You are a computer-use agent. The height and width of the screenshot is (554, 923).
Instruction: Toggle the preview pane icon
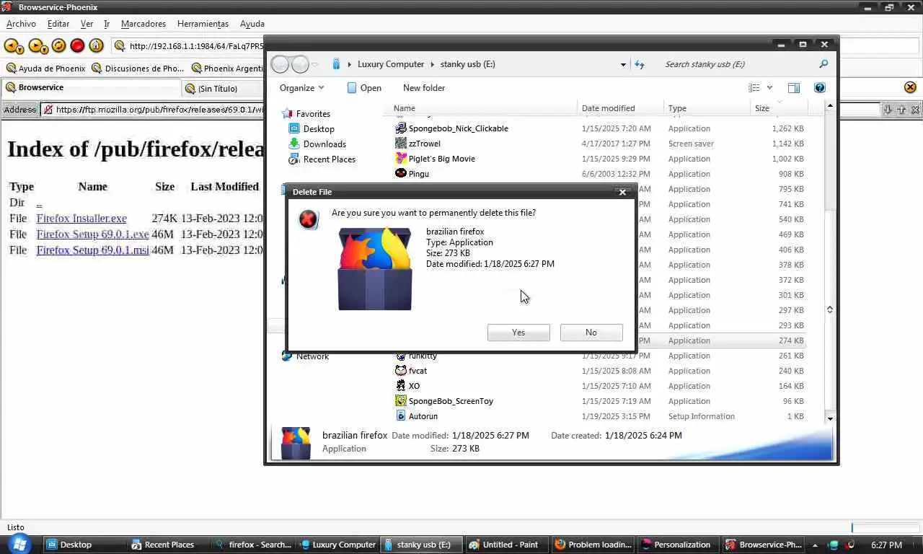(794, 88)
